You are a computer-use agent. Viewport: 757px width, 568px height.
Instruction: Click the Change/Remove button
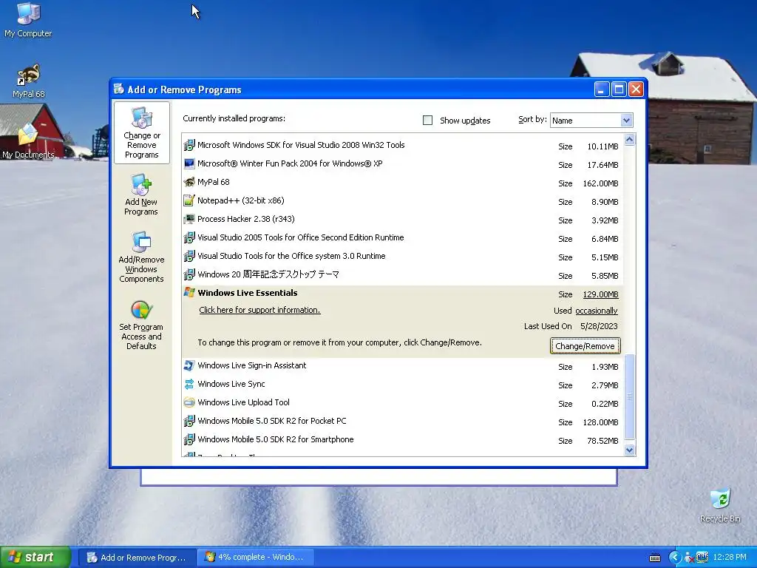(x=585, y=346)
